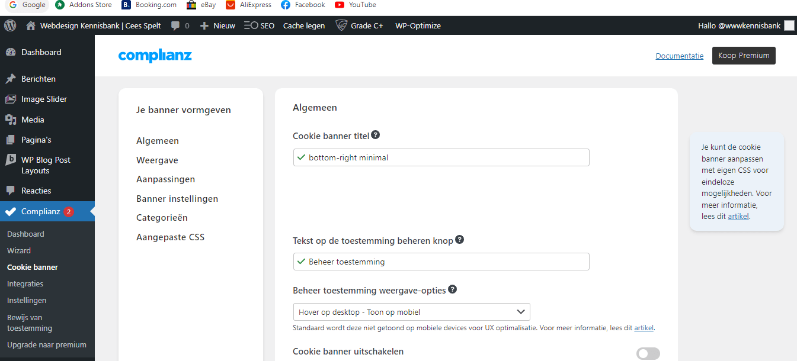797x361 pixels.
Task: Click the Grade C+ speed icon
Action: [x=341, y=25]
